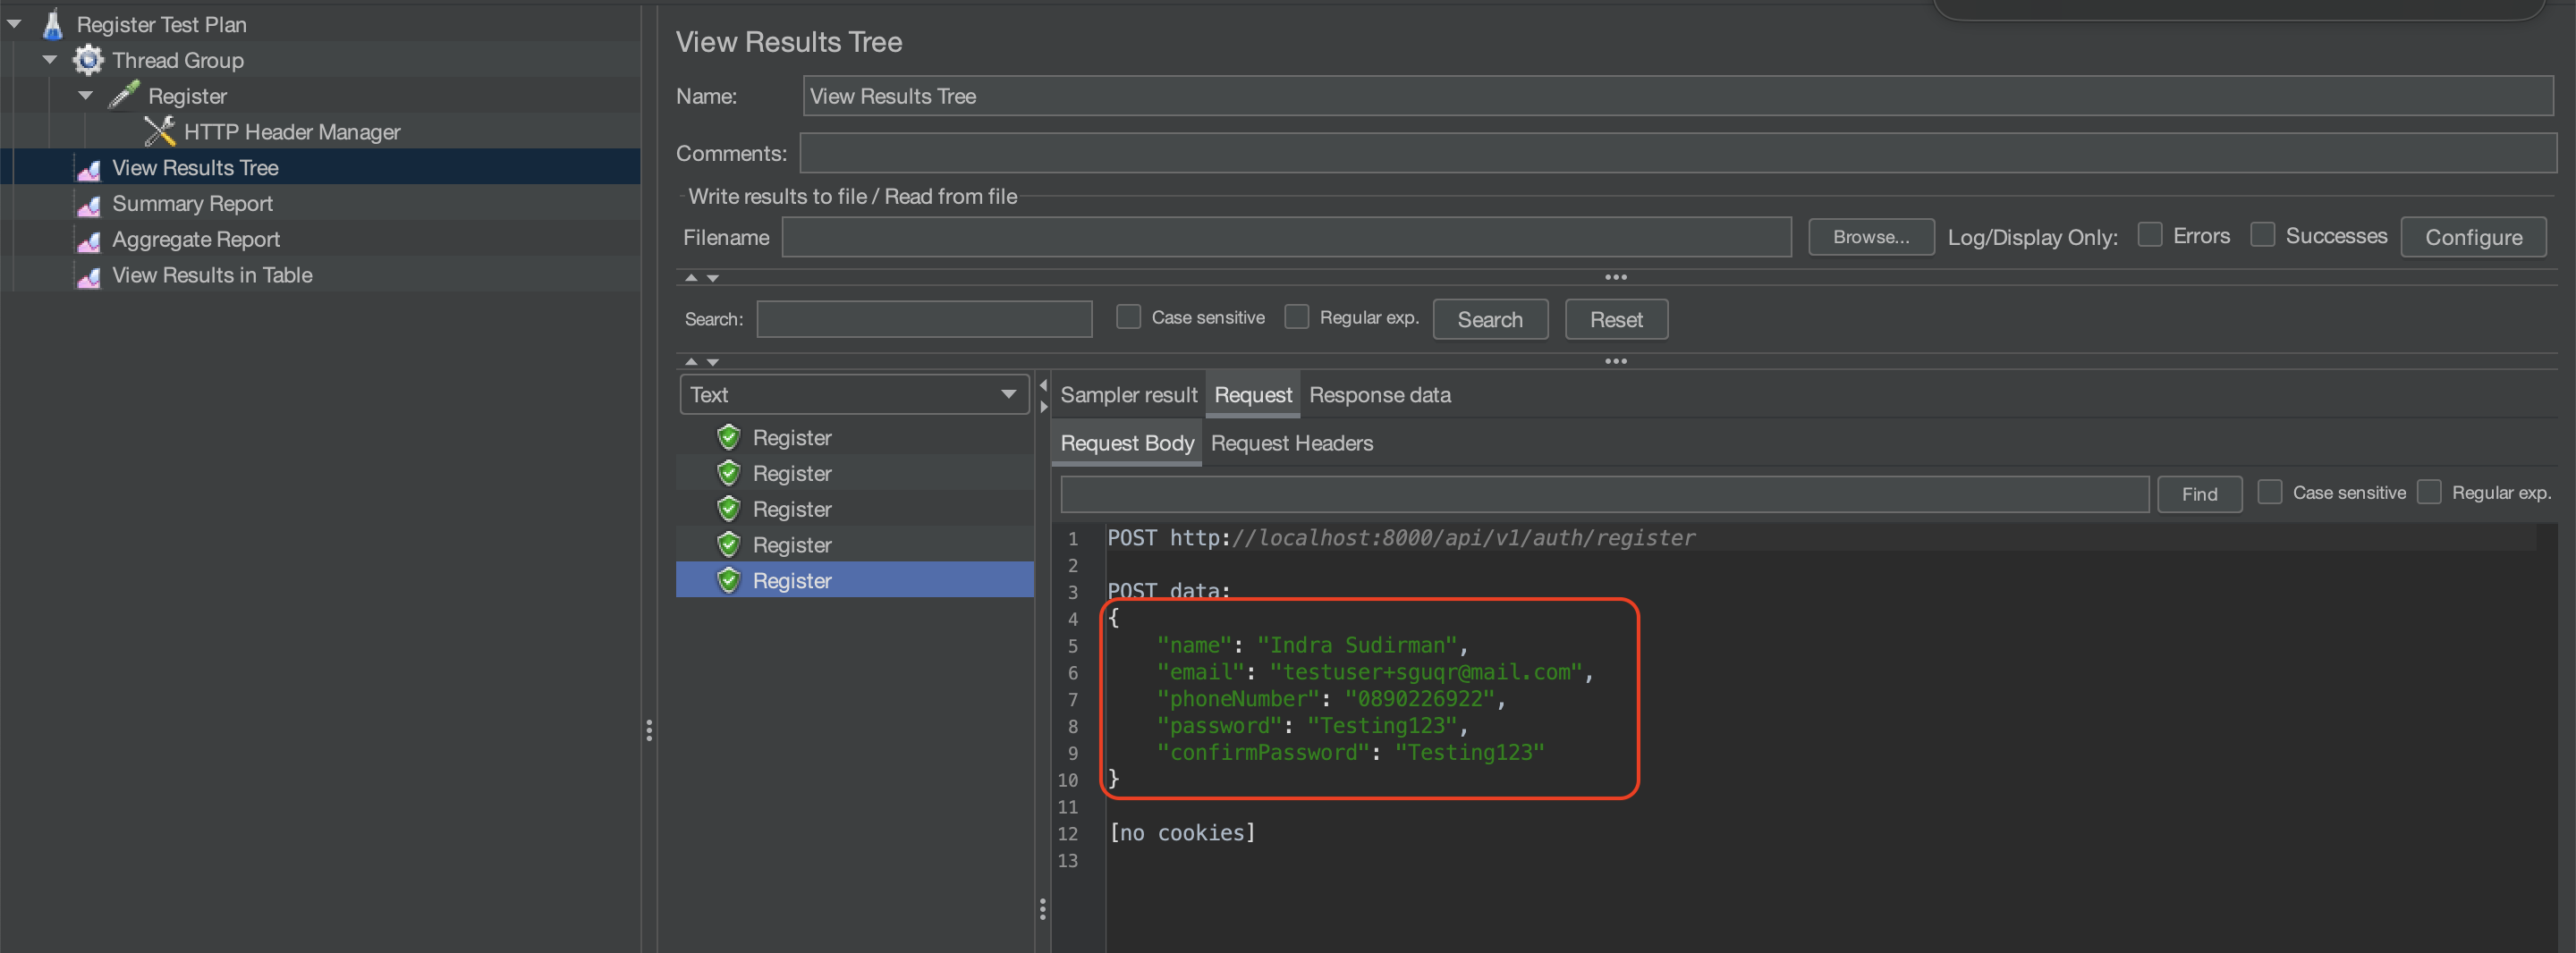Click the View Results Tree graph icon
Image resolution: width=2576 pixels, height=953 pixels.
coord(88,169)
